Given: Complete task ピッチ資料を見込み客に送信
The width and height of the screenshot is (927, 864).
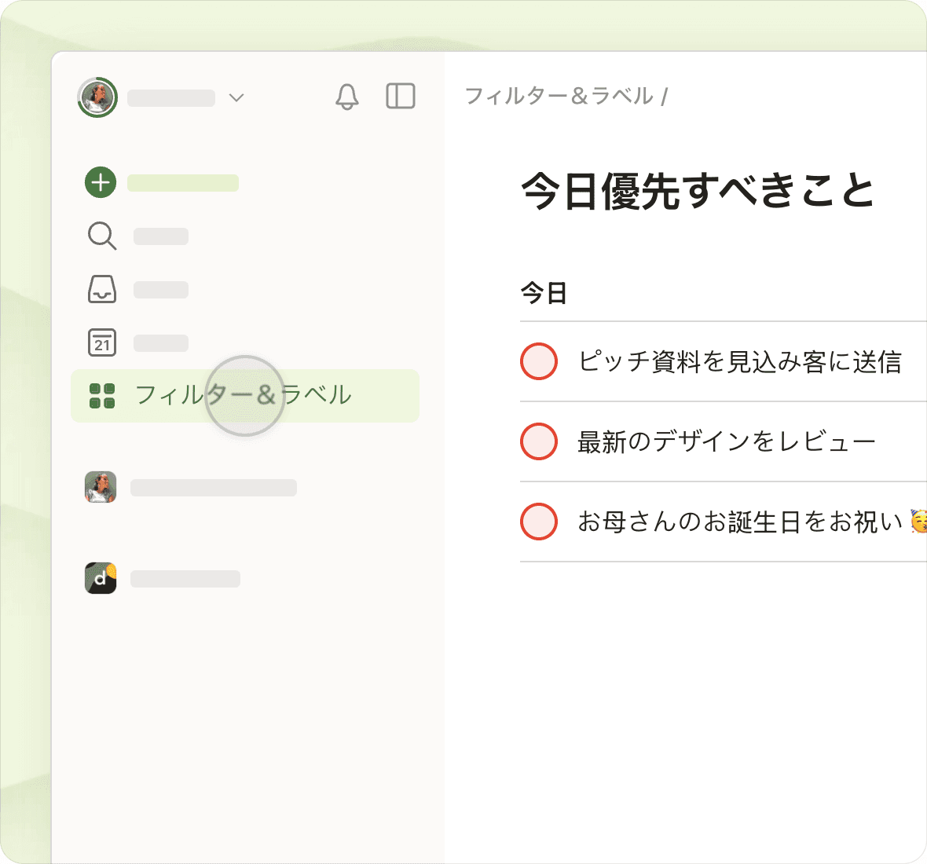Looking at the screenshot, I should pyautogui.click(x=539, y=361).
